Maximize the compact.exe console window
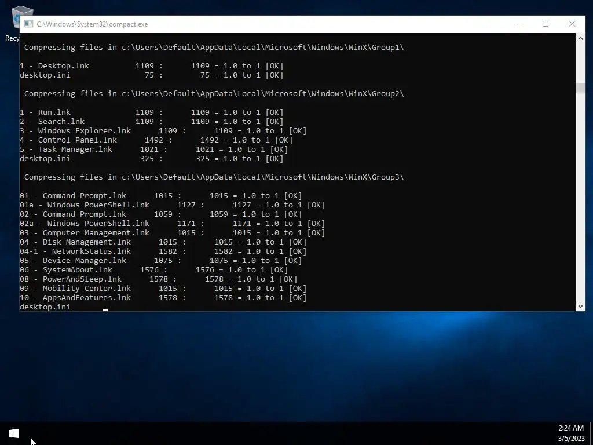Screen dimensions: 593x445 pyautogui.click(x=546, y=24)
